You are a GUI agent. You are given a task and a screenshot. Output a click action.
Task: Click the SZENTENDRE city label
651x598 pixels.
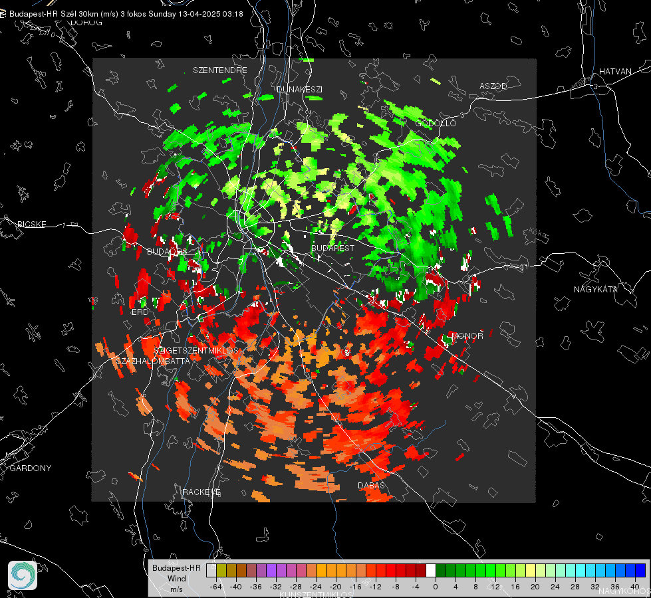pos(220,70)
